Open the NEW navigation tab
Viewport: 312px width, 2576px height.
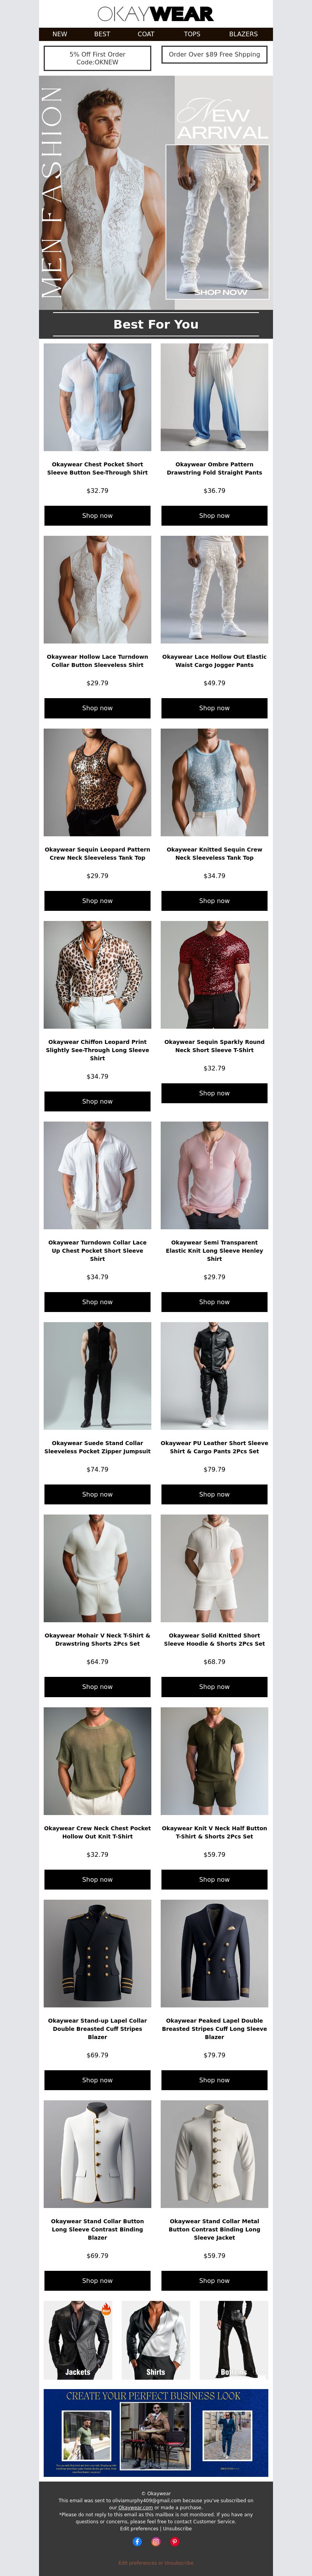pyautogui.click(x=60, y=34)
